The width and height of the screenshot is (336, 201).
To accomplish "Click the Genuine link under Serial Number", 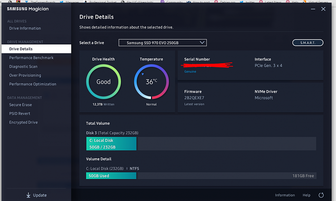I will click(190, 72).
